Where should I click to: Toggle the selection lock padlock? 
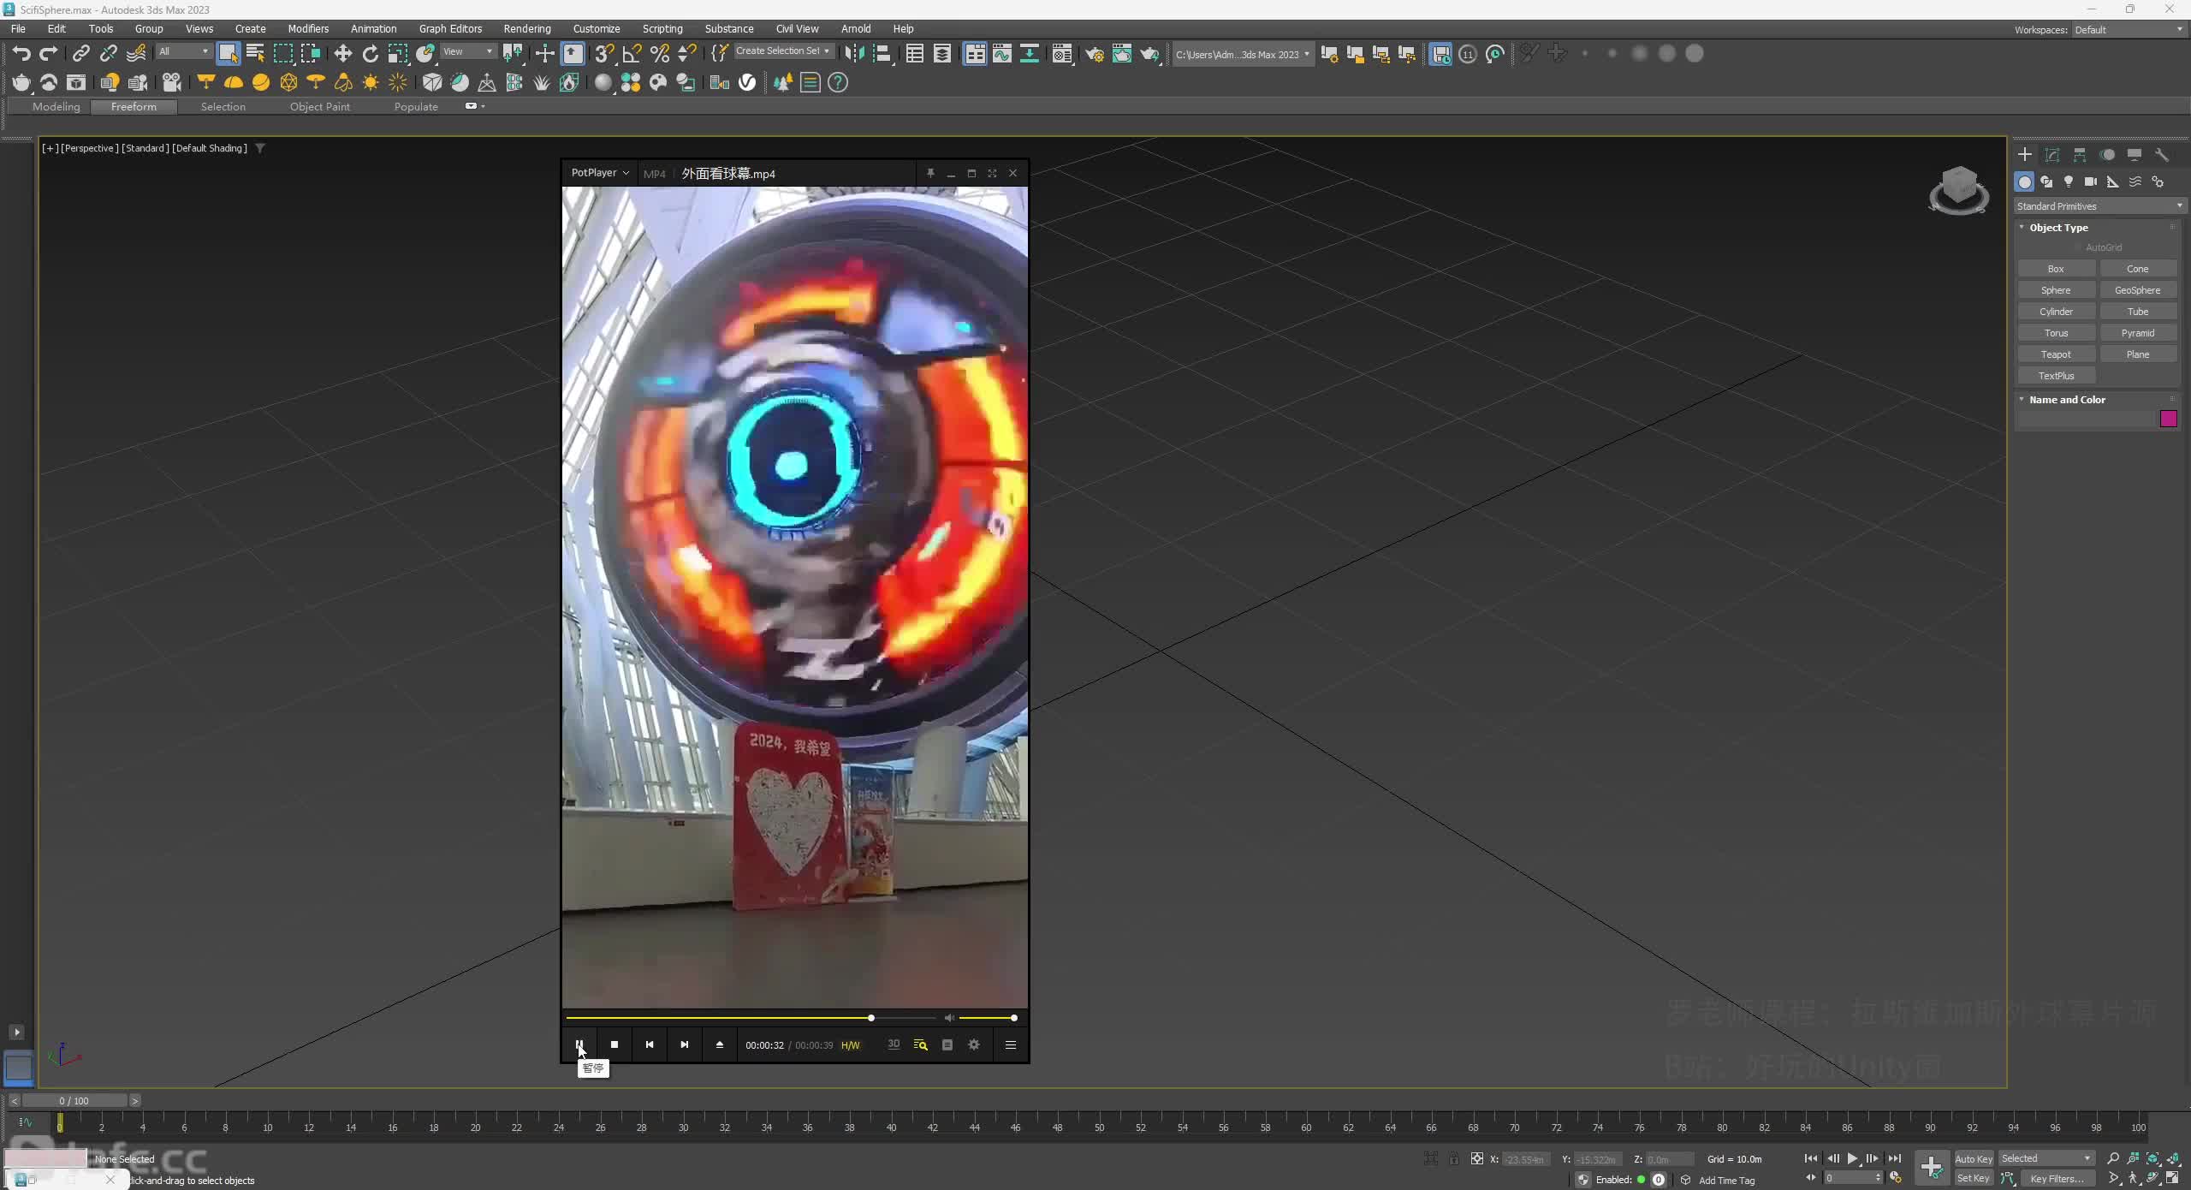(x=1454, y=1158)
